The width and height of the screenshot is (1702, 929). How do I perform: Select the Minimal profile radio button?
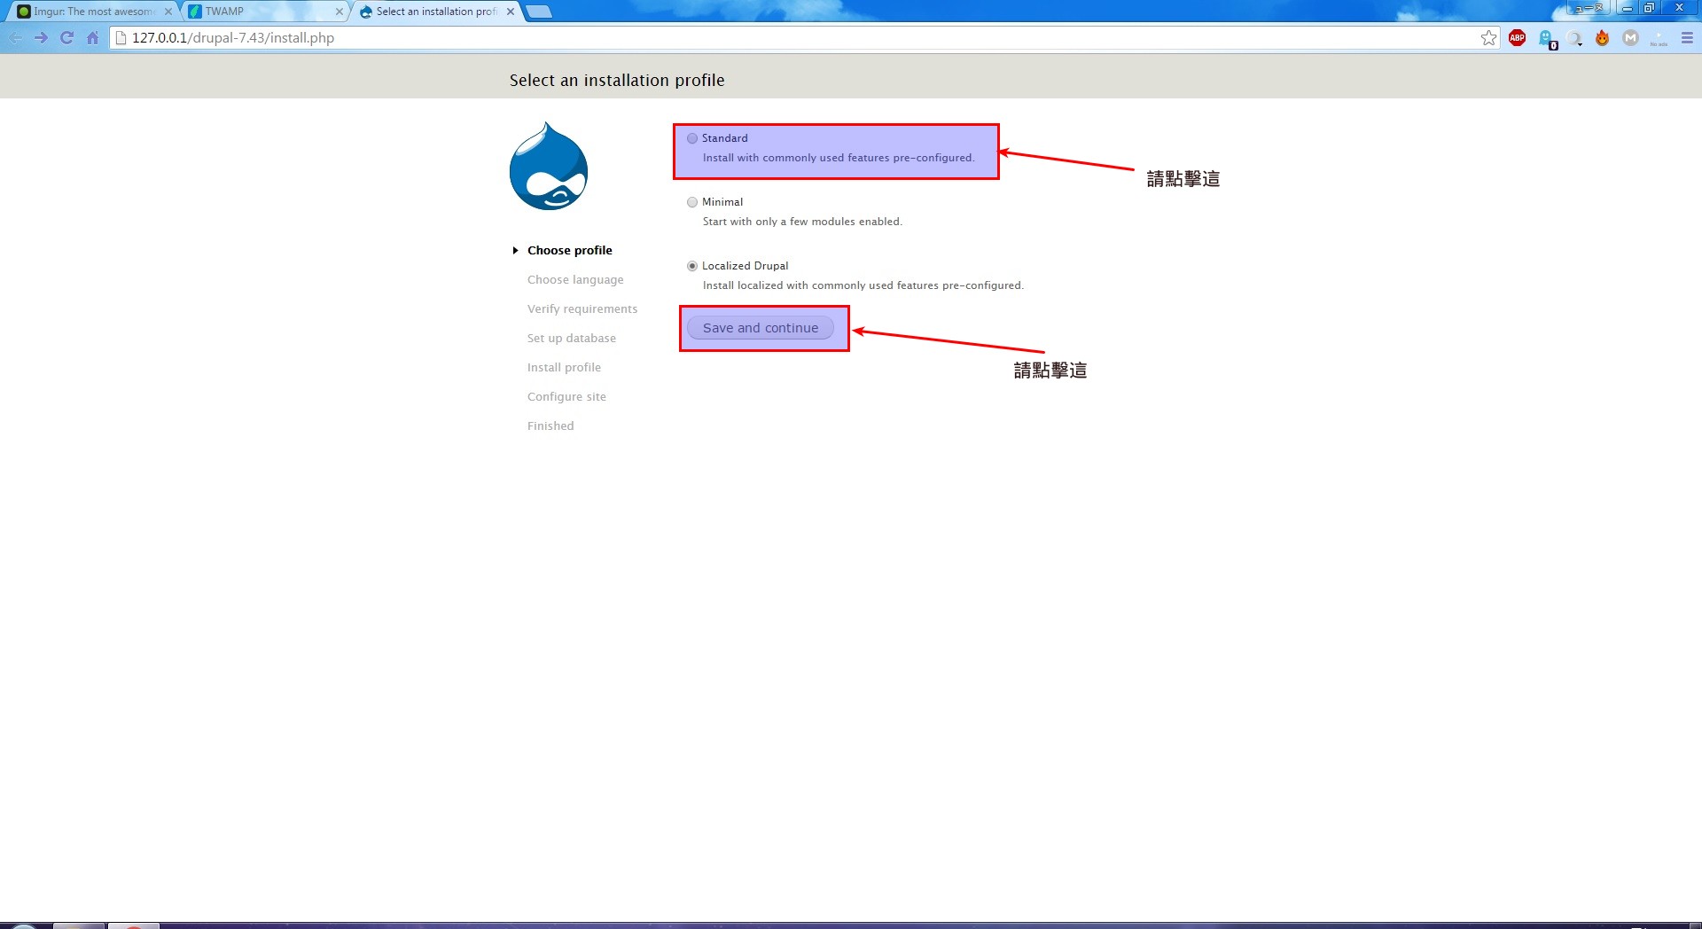point(692,202)
